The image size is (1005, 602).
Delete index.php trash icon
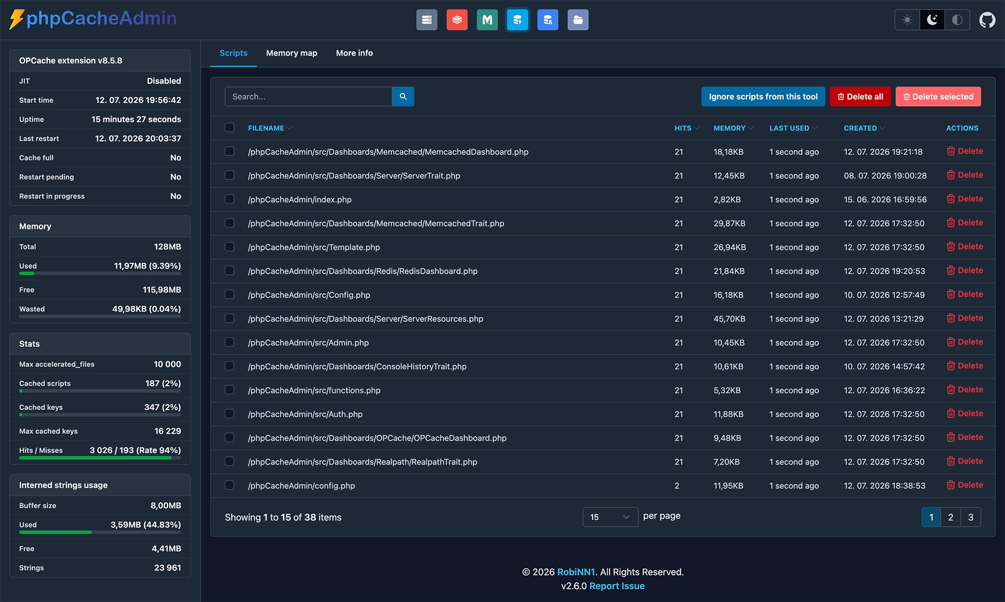[951, 199]
